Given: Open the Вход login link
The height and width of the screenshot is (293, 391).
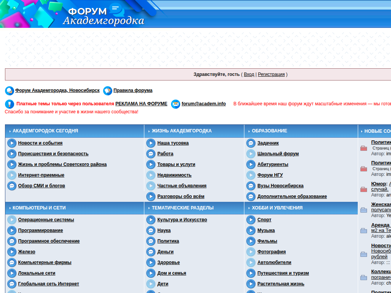Looking at the screenshot, I should (249, 74).
